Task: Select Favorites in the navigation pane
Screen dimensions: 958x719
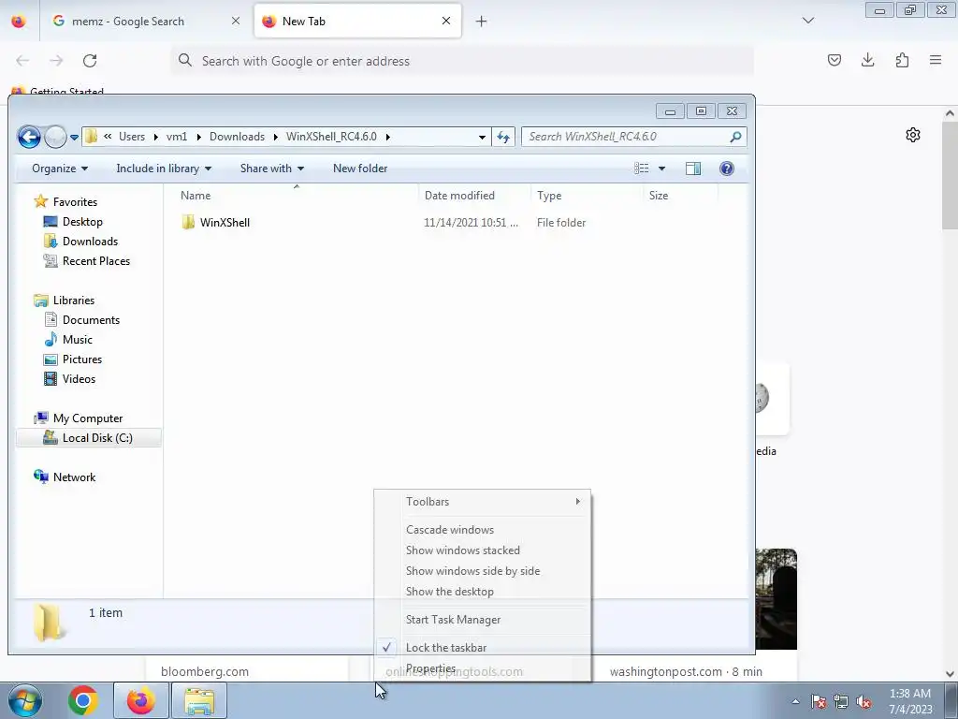Action: click(66, 202)
